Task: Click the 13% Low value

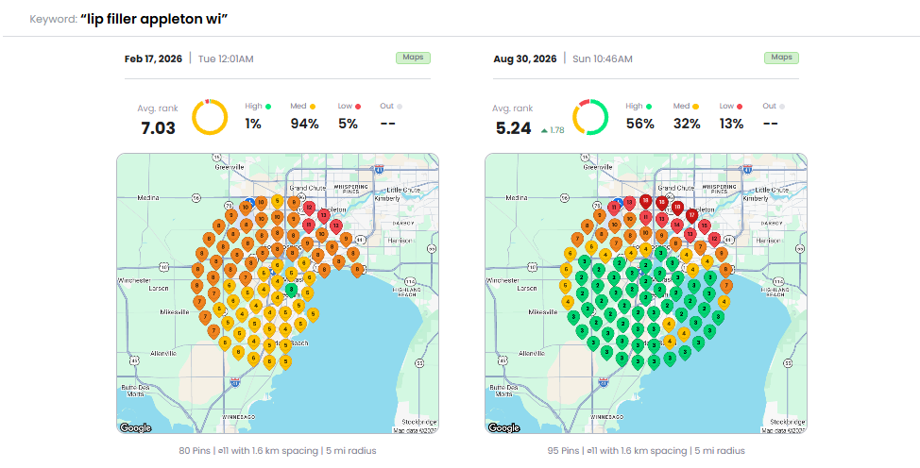Action: click(732, 124)
